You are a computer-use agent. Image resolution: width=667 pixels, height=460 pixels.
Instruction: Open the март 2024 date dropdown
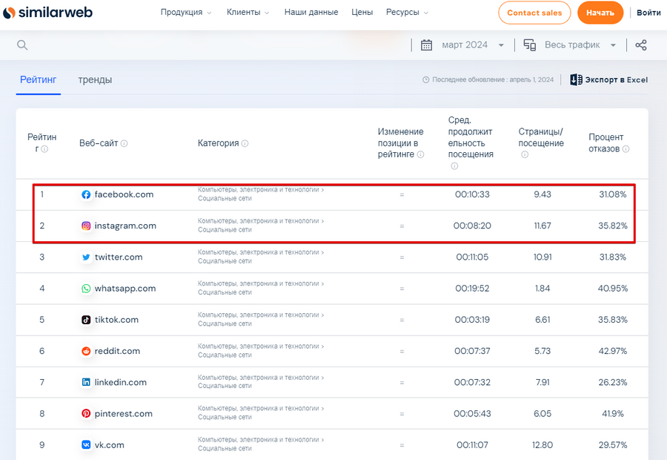473,45
